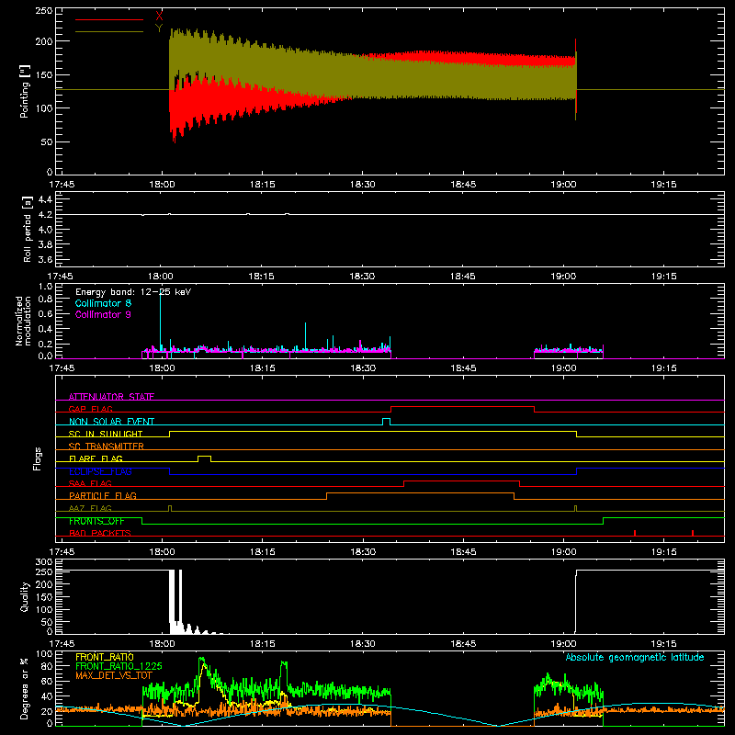
Task: Click the magenta "Collimator 9" legend entry
Action: 103,314
